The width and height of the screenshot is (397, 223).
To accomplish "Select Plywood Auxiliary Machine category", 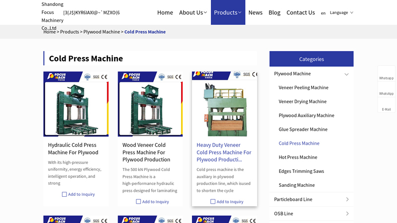I will coord(306,115).
